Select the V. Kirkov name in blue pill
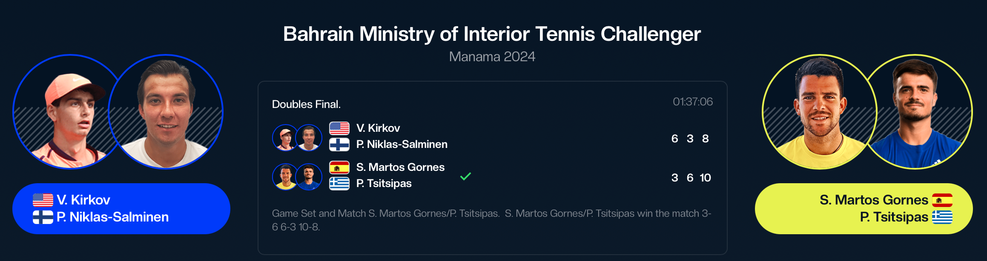The width and height of the screenshot is (987, 261). [x=83, y=200]
